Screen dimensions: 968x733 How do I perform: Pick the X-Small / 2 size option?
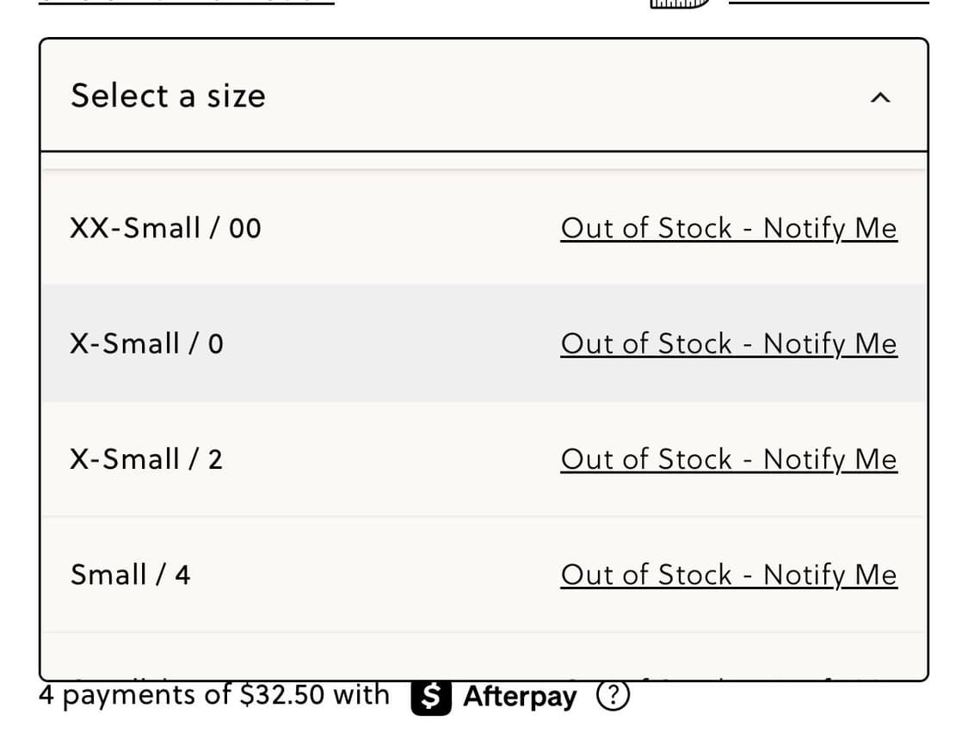[x=146, y=459]
